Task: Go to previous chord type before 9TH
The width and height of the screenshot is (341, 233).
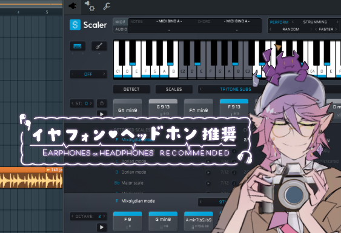Action: [200, 202]
